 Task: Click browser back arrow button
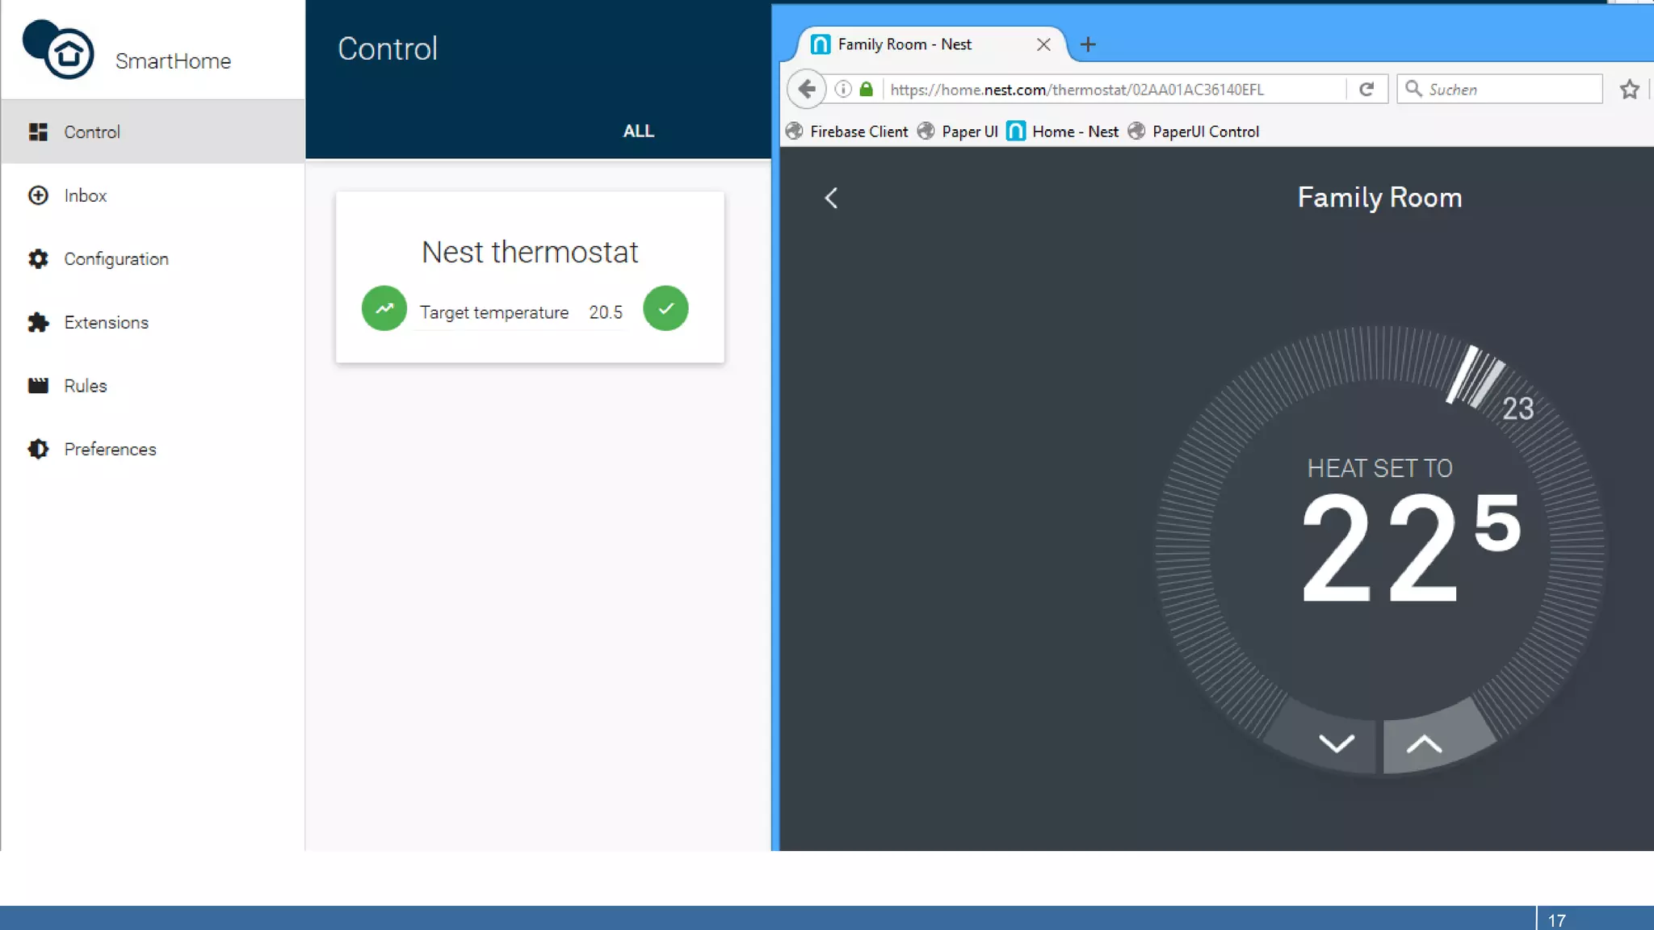(806, 89)
